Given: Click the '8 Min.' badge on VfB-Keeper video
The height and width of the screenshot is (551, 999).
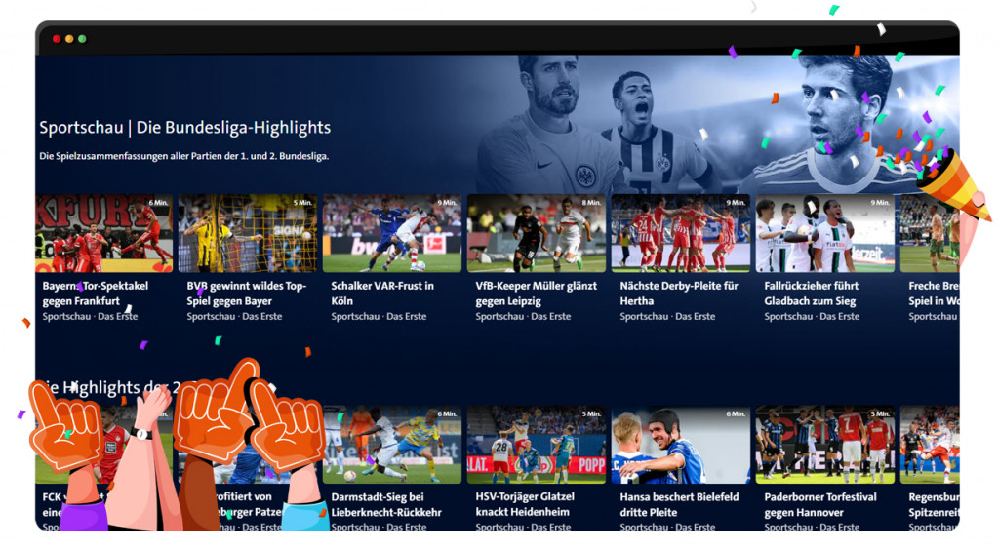Looking at the screenshot, I should [591, 203].
